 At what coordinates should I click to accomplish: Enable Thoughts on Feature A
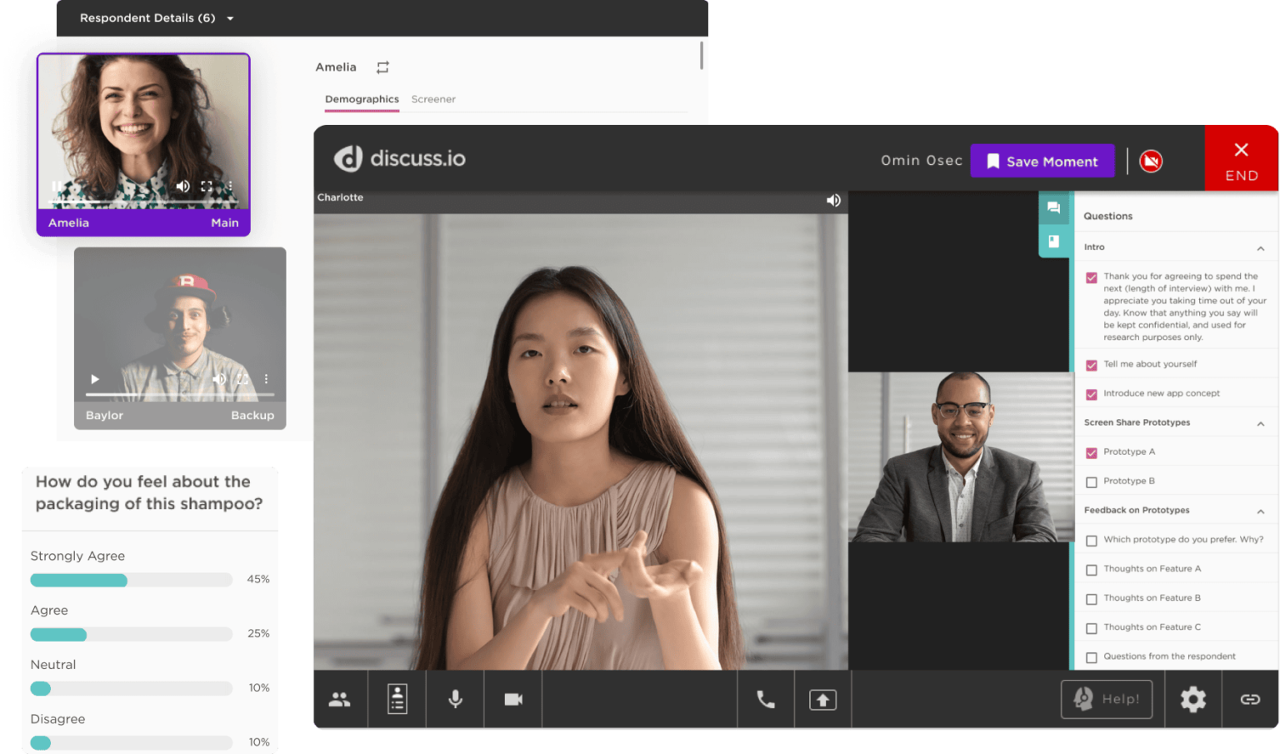(x=1092, y=568)
